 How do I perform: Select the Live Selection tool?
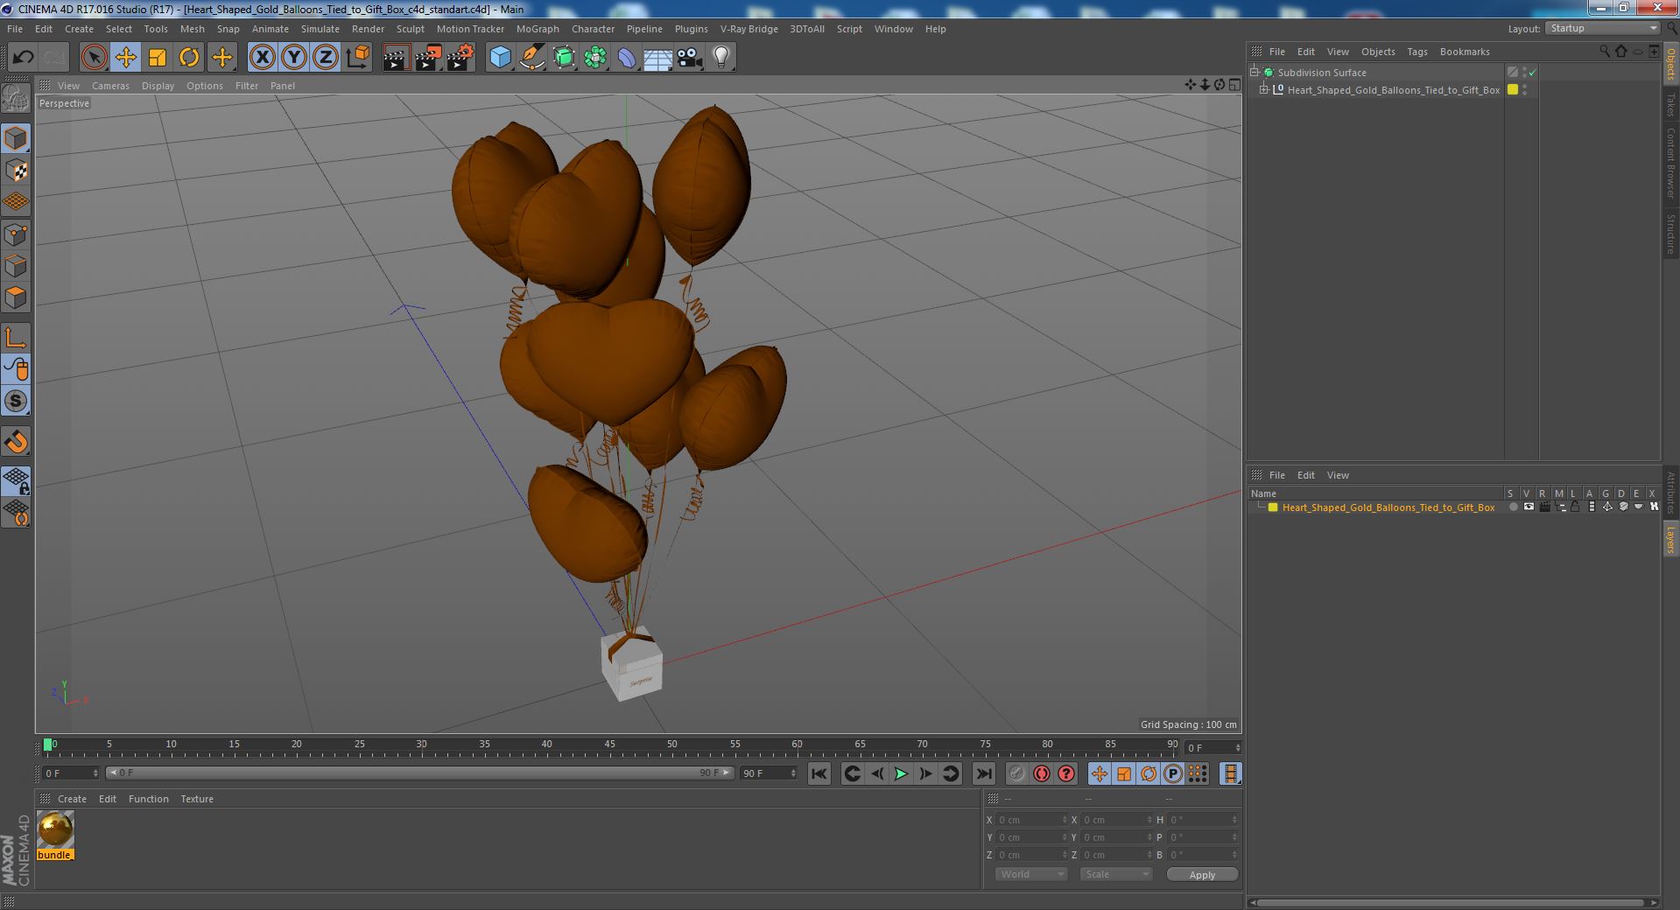pos(94,58)
